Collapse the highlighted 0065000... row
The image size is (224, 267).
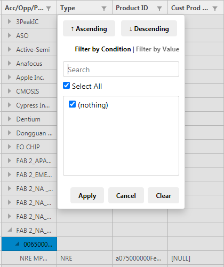[x=17, y=243]
